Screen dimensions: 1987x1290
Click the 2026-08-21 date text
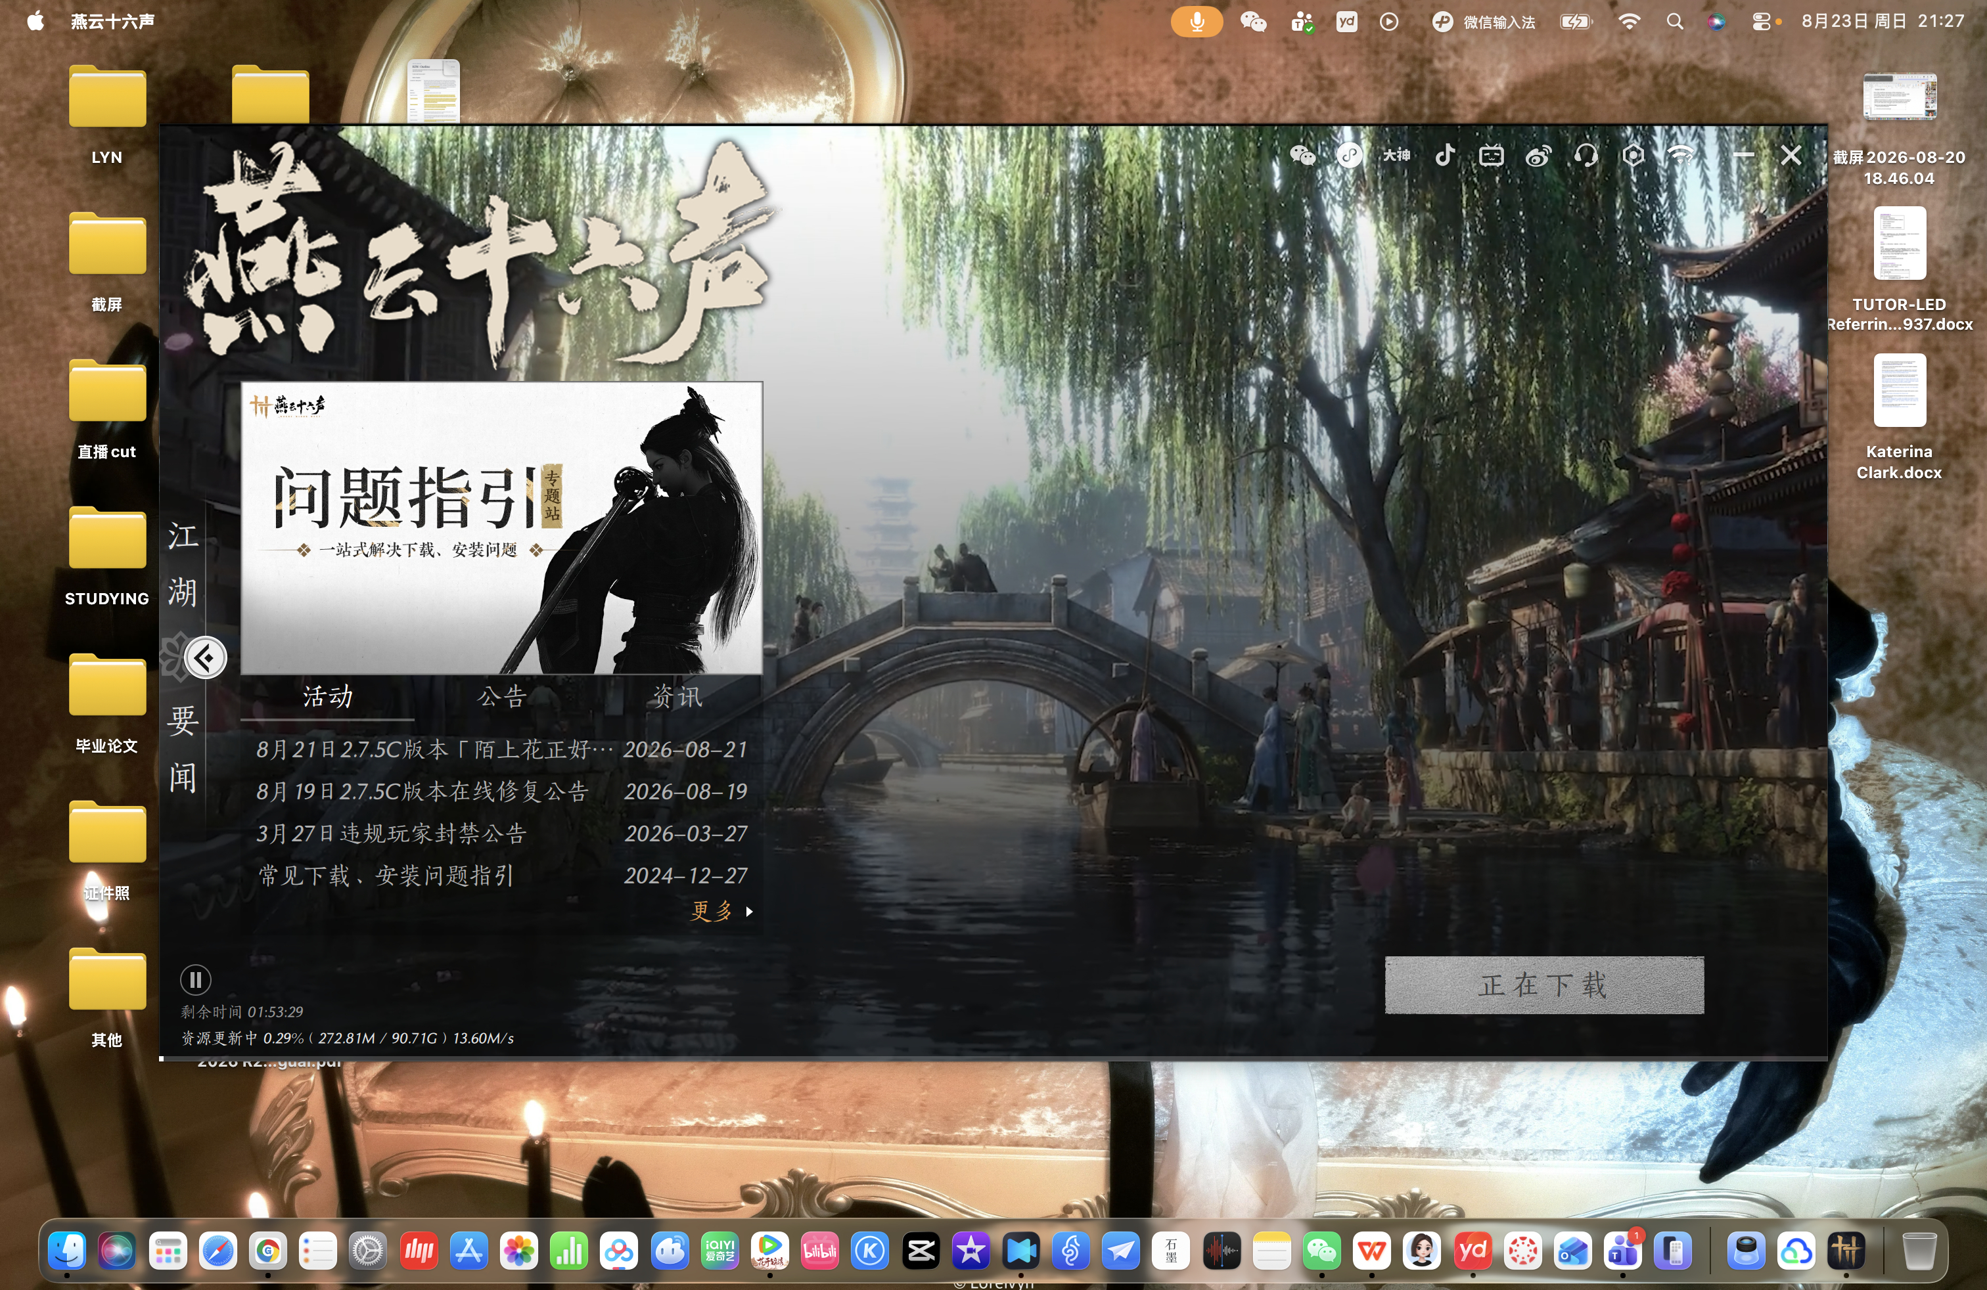point(685,749)
